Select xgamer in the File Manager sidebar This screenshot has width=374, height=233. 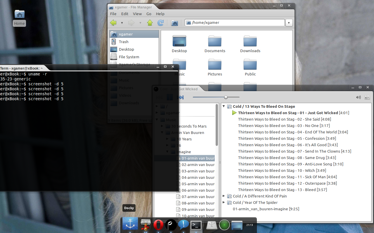(134, 34)
